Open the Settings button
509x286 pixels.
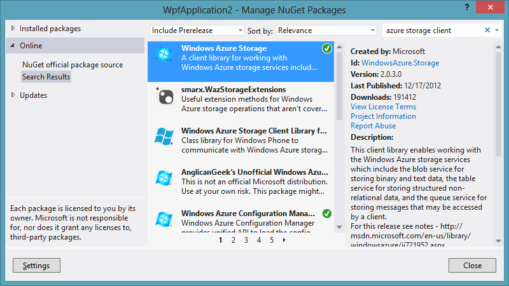tap(36, 265)
